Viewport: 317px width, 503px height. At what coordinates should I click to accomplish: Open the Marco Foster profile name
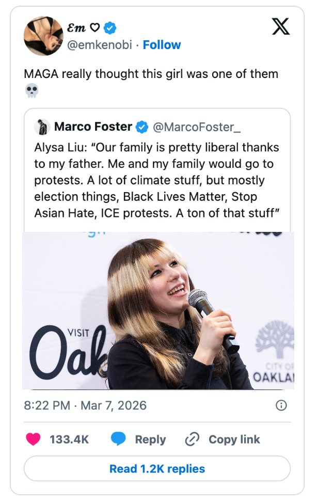(93, 127)
